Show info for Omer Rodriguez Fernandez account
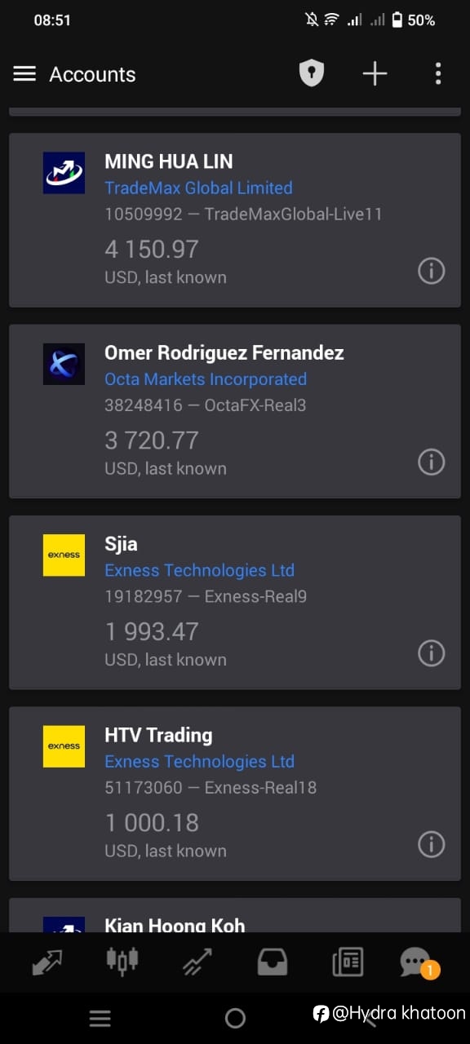The height and width of the screenshot is (1044, 470). click(x=432, y=462)
